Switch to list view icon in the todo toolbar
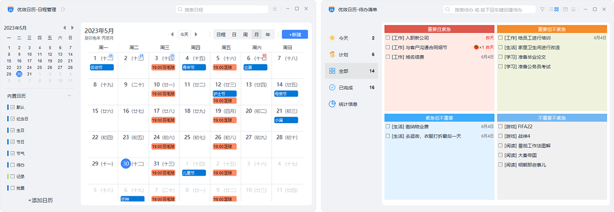Image resolution: width=614 pixels, height=212 pixels. 550,9
